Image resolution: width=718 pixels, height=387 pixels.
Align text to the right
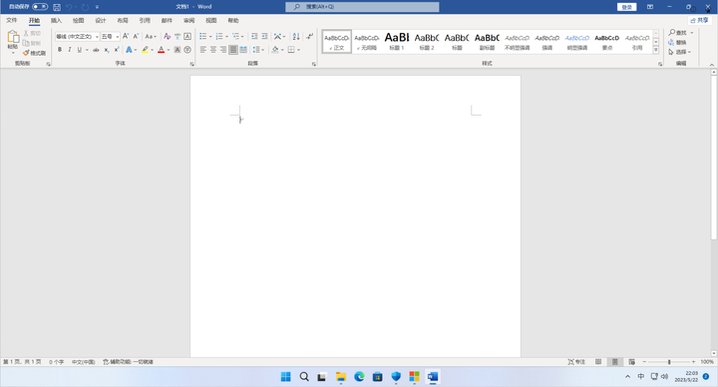pyautogui.click(x=223, y=50)
